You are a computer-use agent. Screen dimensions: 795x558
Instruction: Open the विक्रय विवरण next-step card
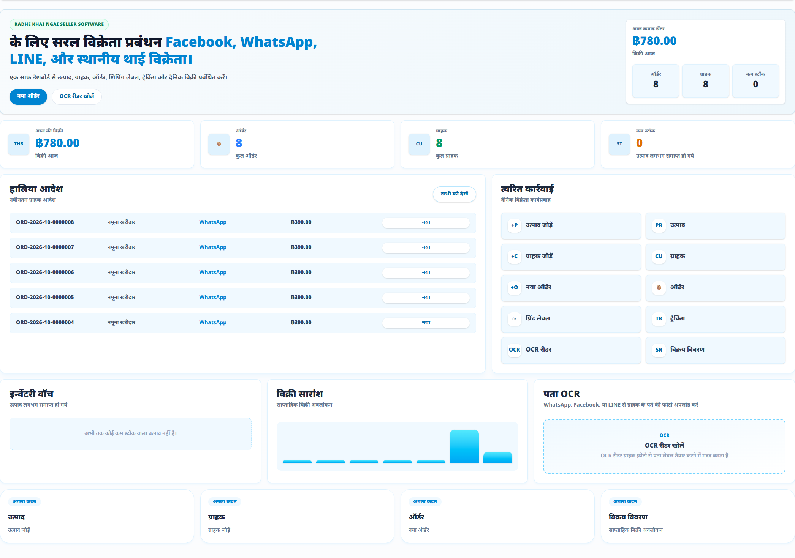coord(698,516)
